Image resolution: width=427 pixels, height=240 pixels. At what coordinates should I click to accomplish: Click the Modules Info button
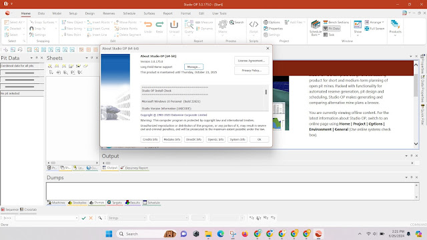coord(172,139)
